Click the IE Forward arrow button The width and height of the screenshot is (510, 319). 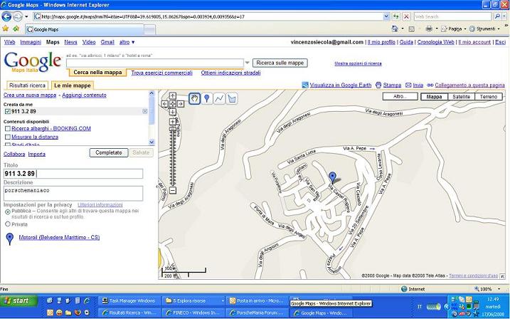(x=18, y=16)
